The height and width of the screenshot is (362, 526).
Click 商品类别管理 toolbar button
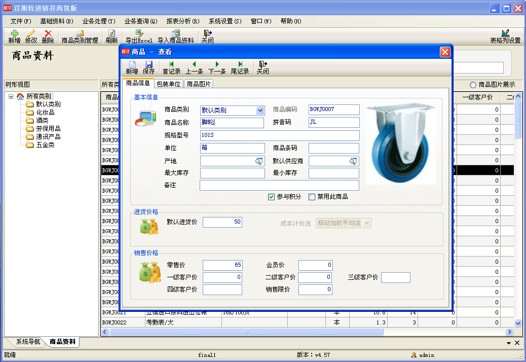(x=80, y=37)
